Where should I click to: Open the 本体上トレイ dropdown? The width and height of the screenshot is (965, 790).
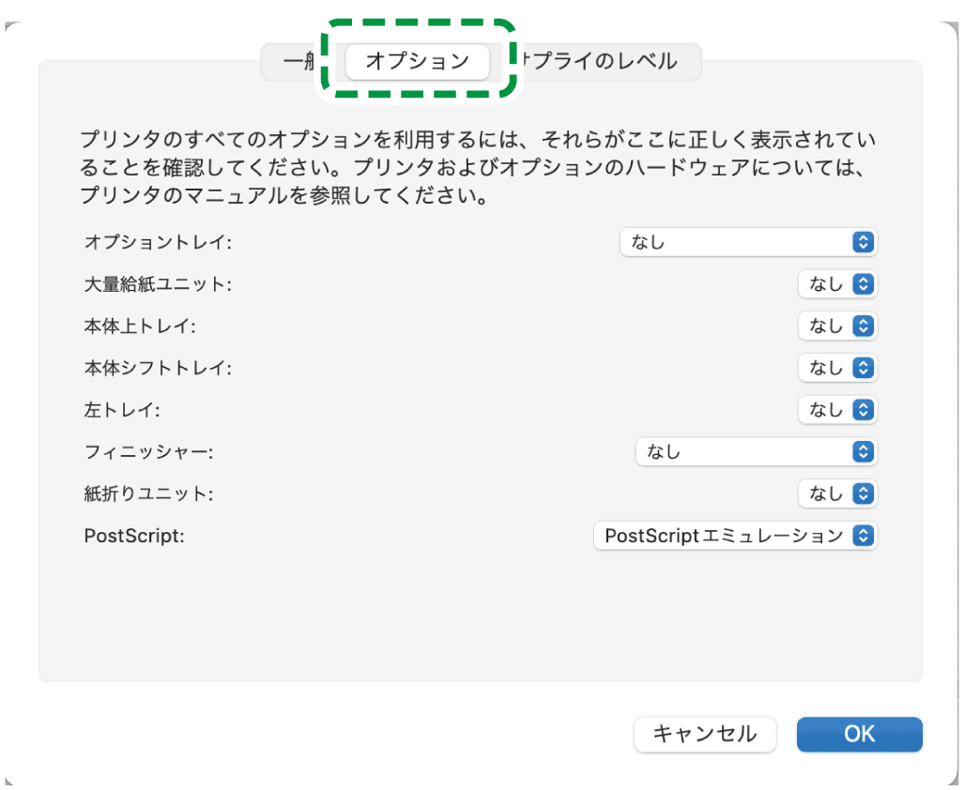[x=837, y=327]
